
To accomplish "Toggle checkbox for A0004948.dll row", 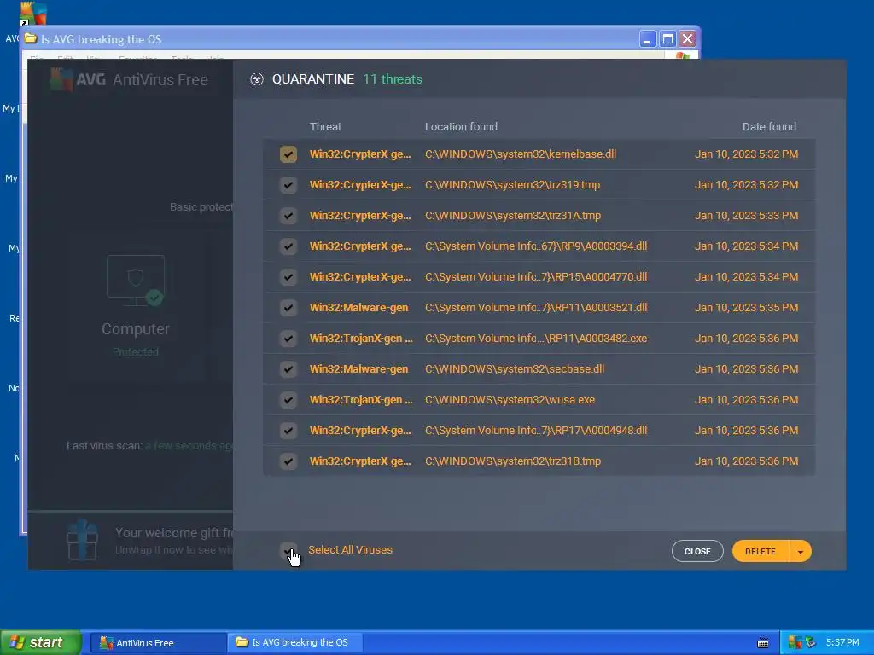I will [288, 430].
